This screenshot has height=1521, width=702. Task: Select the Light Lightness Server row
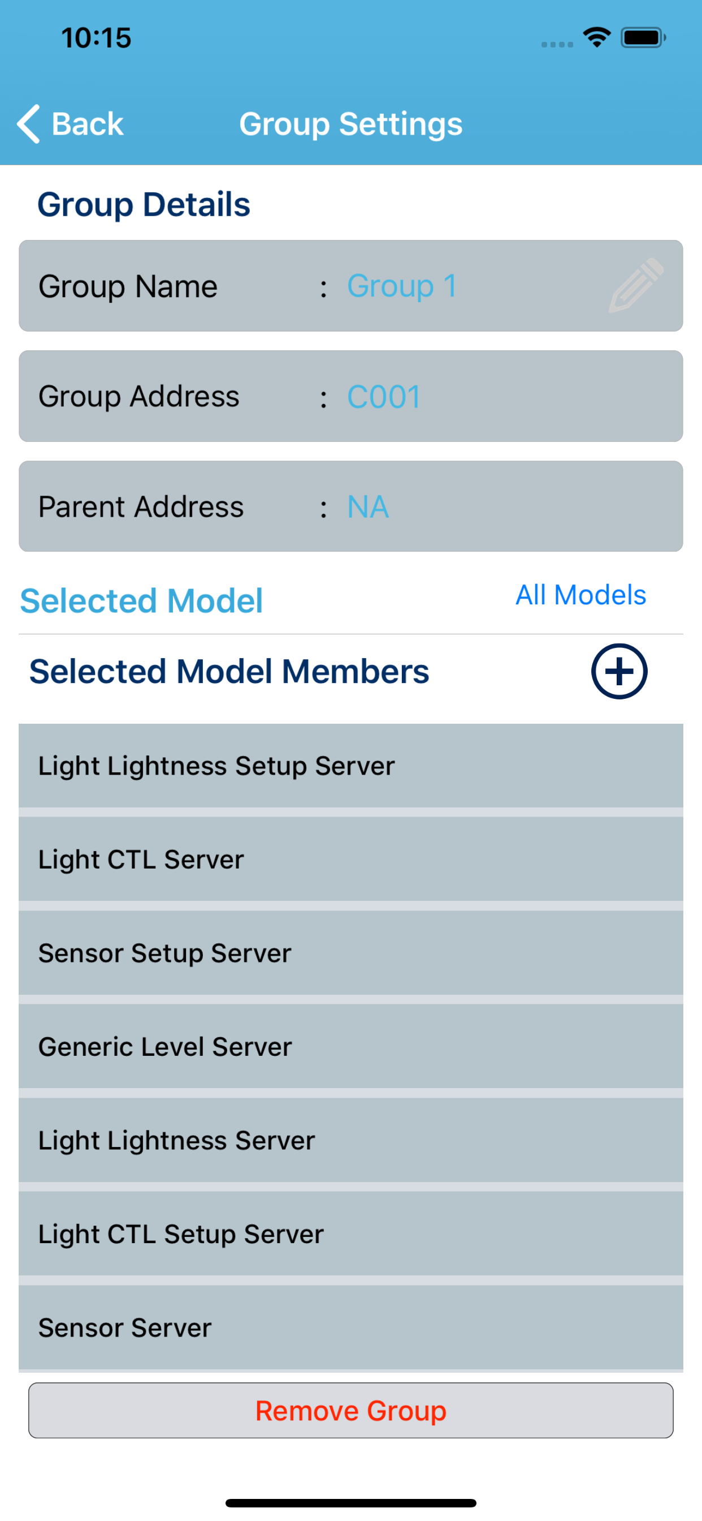point(350,1140)
